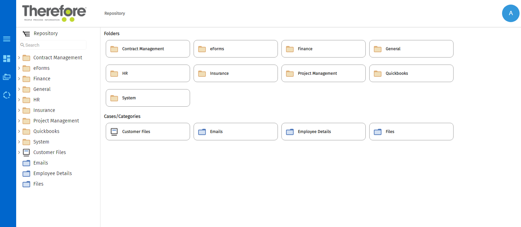Select Files in the sidebar tree
The image size is (521, 227).
pyautogui.click(x=38, y=184)
